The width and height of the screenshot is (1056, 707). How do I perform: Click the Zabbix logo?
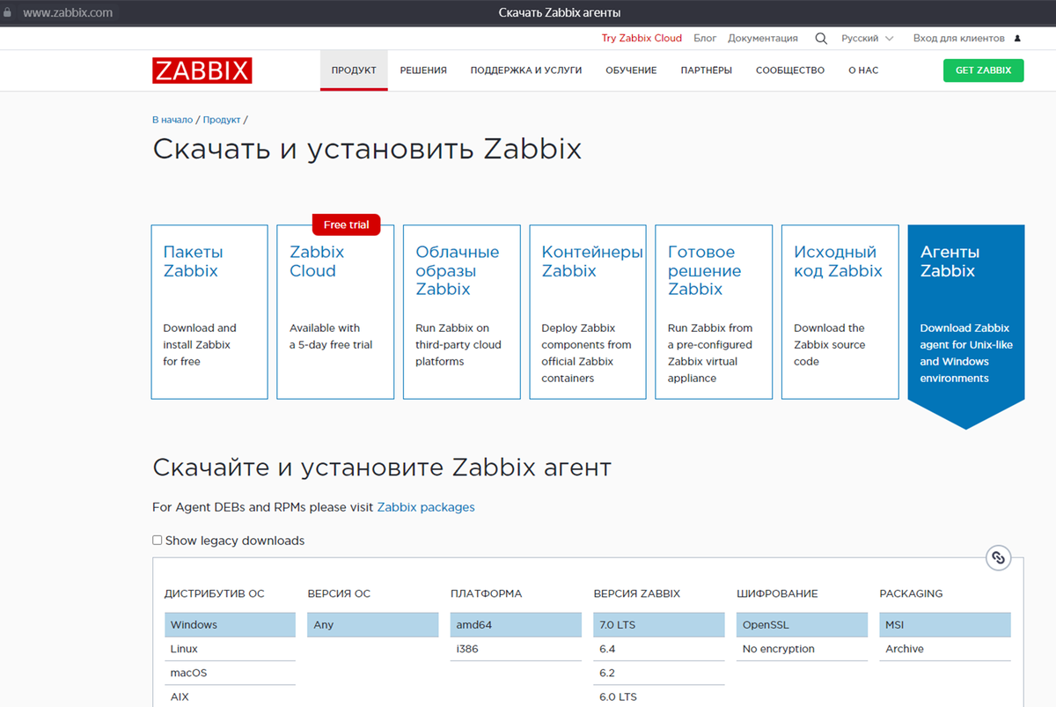pyautogui.click(x=202, y=70)
